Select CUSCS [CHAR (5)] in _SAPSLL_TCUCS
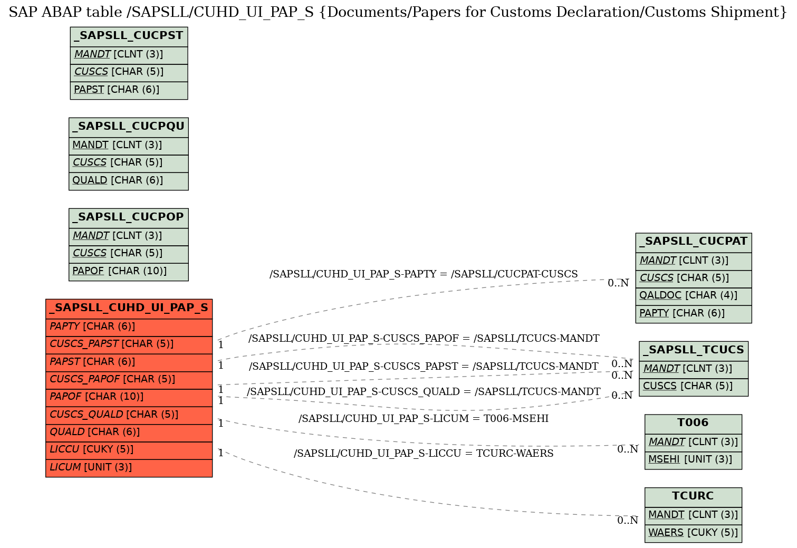 tap(694, 387)
